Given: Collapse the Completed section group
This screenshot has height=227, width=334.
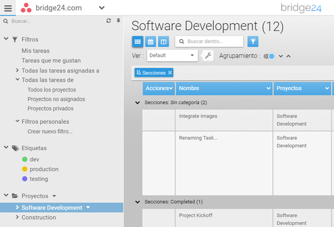Looking at the screenshot, I should click(138, 202).
